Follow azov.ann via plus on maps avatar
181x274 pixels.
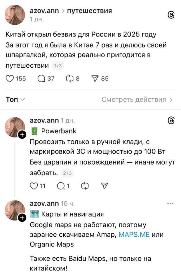(x=22, y=217)
